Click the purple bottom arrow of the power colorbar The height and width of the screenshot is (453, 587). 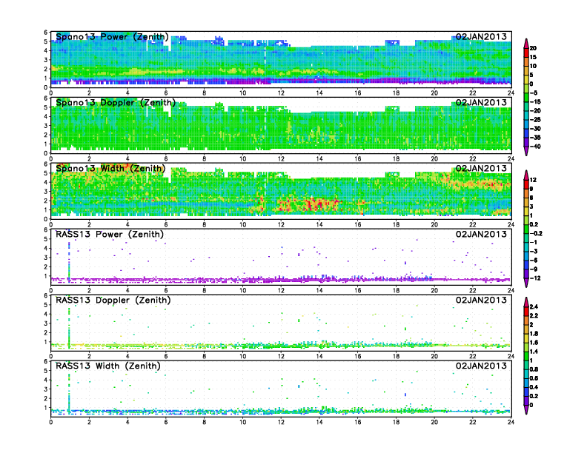coord(526,150)
